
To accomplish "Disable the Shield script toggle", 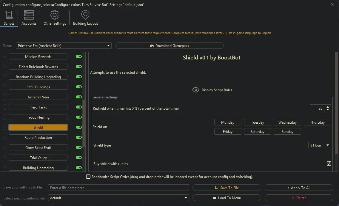I will tap(78, 127).
